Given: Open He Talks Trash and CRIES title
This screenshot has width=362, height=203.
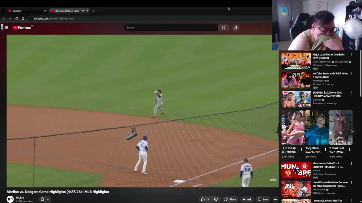Looking at the screenshot, I should (330, 75).
